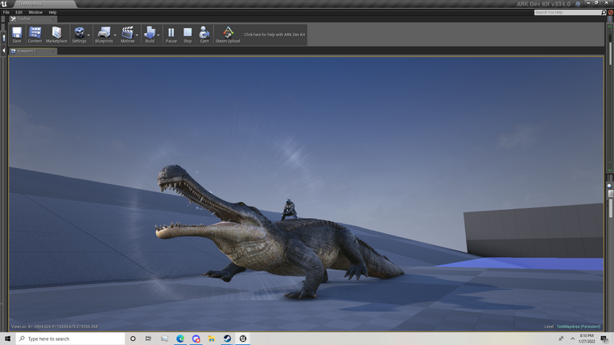Close the Toolbar tab
This screenshot has height=345, width=614.
(53, 18)
